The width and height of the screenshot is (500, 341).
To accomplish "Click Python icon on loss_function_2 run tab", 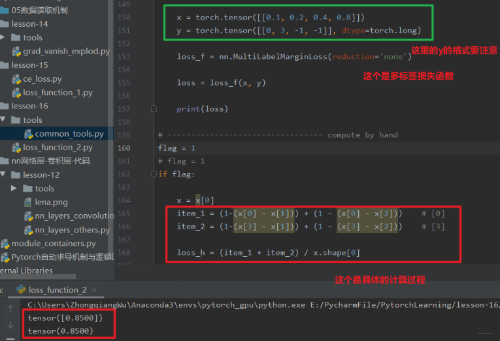I will pos(21,289).
